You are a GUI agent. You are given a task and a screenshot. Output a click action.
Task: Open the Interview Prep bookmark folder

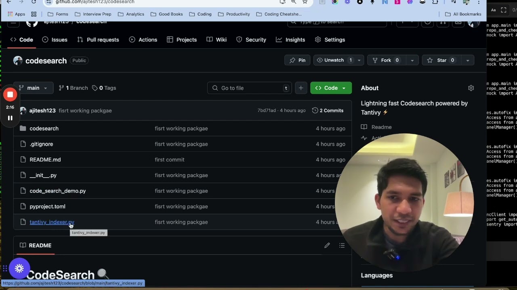coord(93,14)
